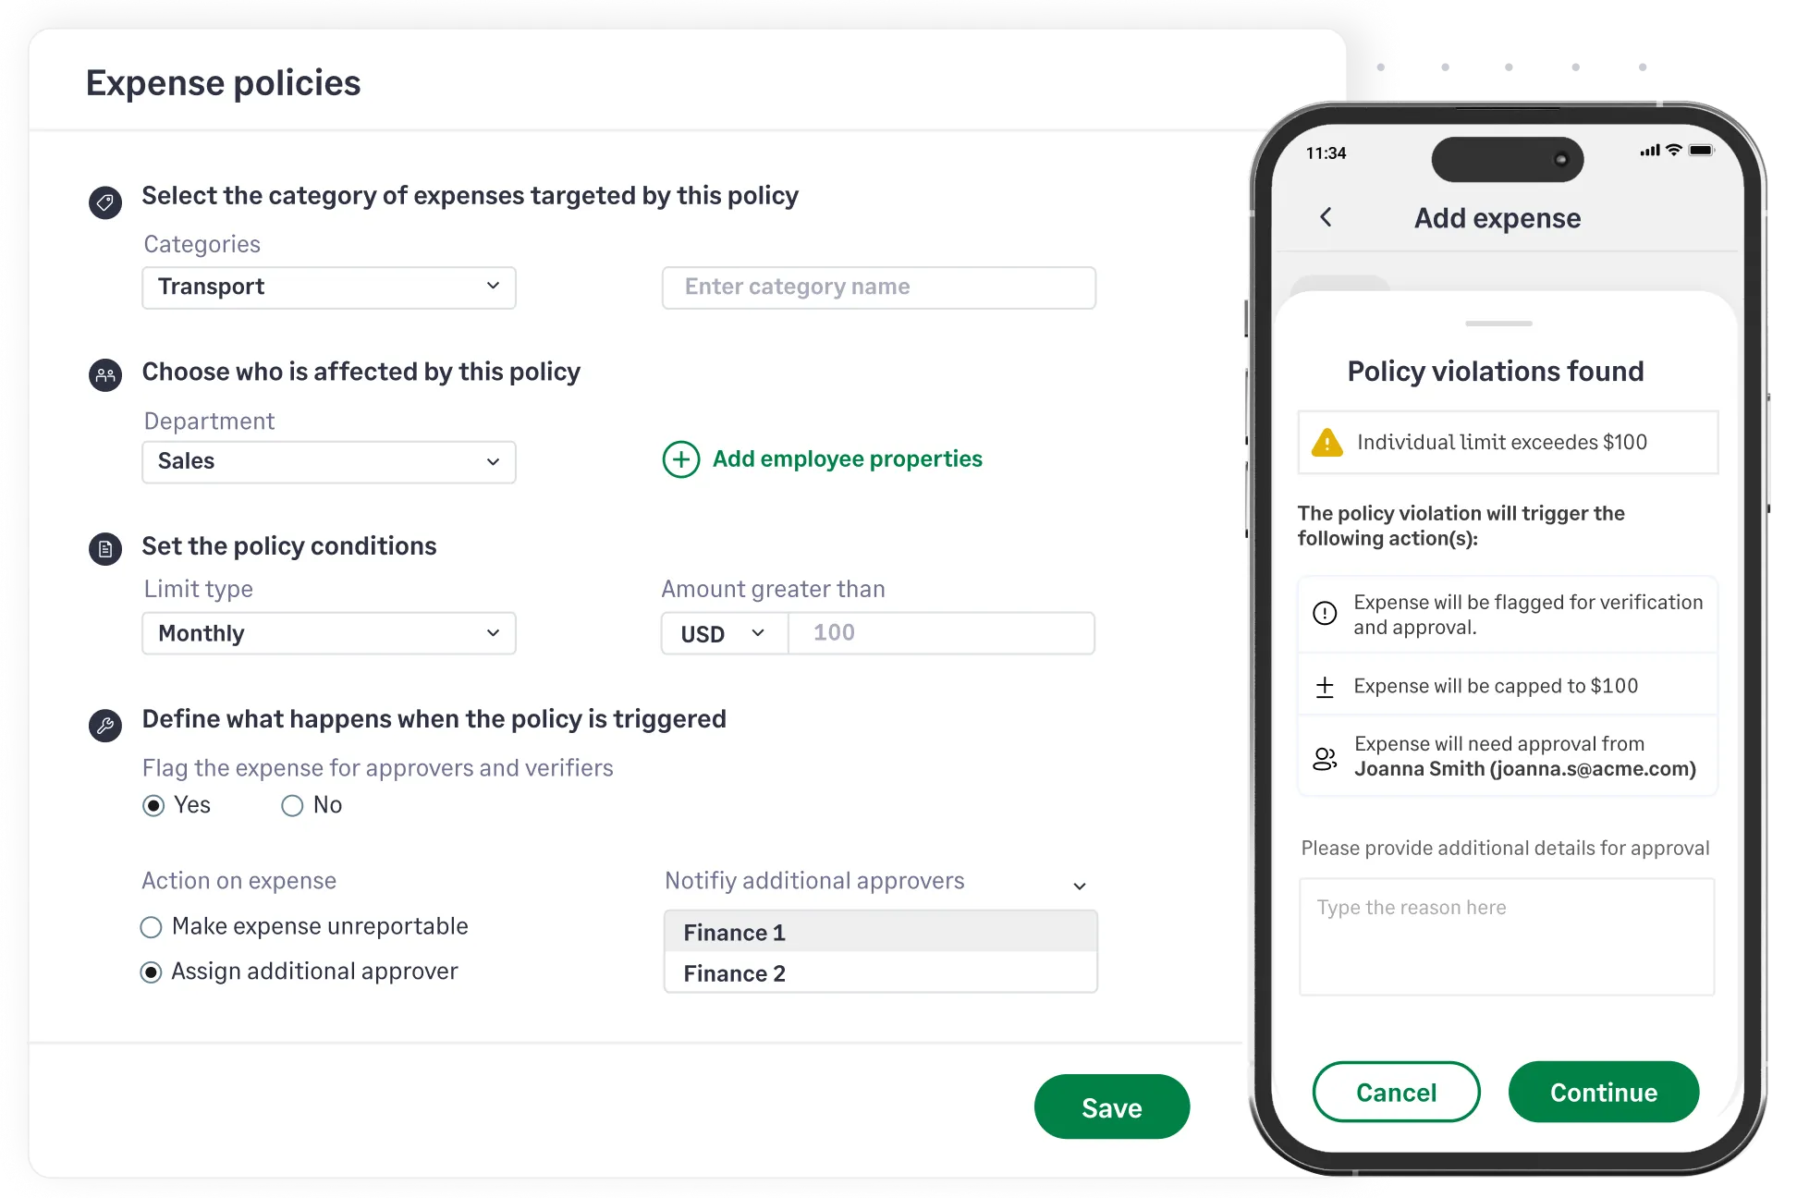Click the document icon next to policy conditions
This screenshot has height=1198, width=1797.
point(105,548)
